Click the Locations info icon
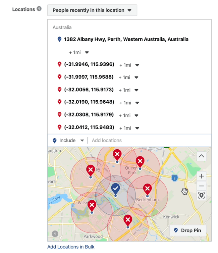The image size is (218, 253). coord(39,9)
